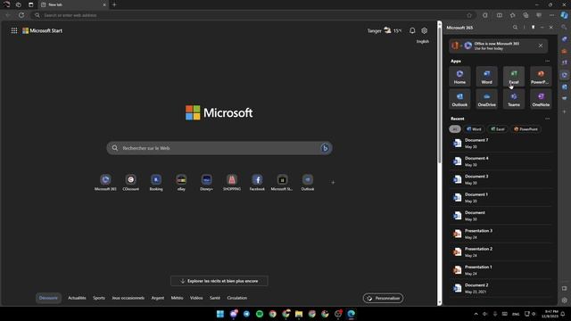Screen dimensions: 571x321
Task: Filter recent files by Excel
Action: click(x=498, y=128)
